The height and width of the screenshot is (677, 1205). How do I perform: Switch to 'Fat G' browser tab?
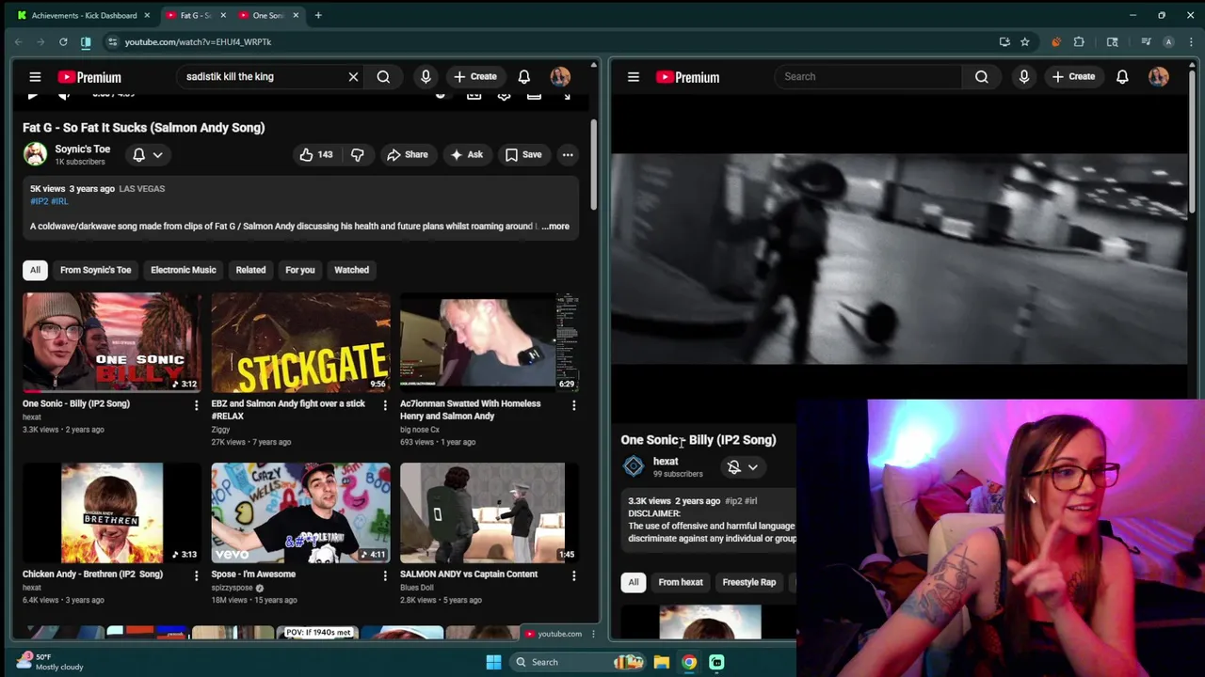click(195, 15)
